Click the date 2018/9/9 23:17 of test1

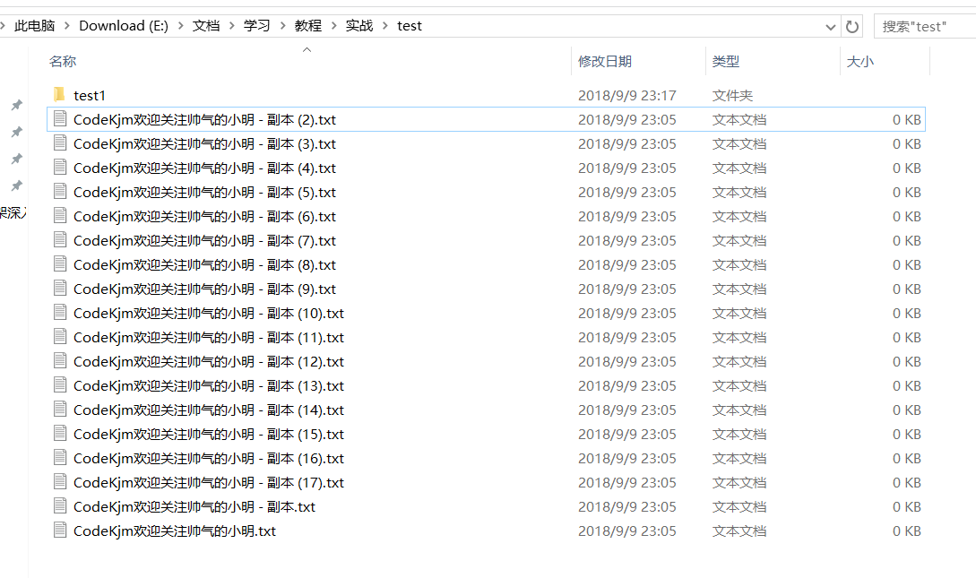tap(626, 95)
